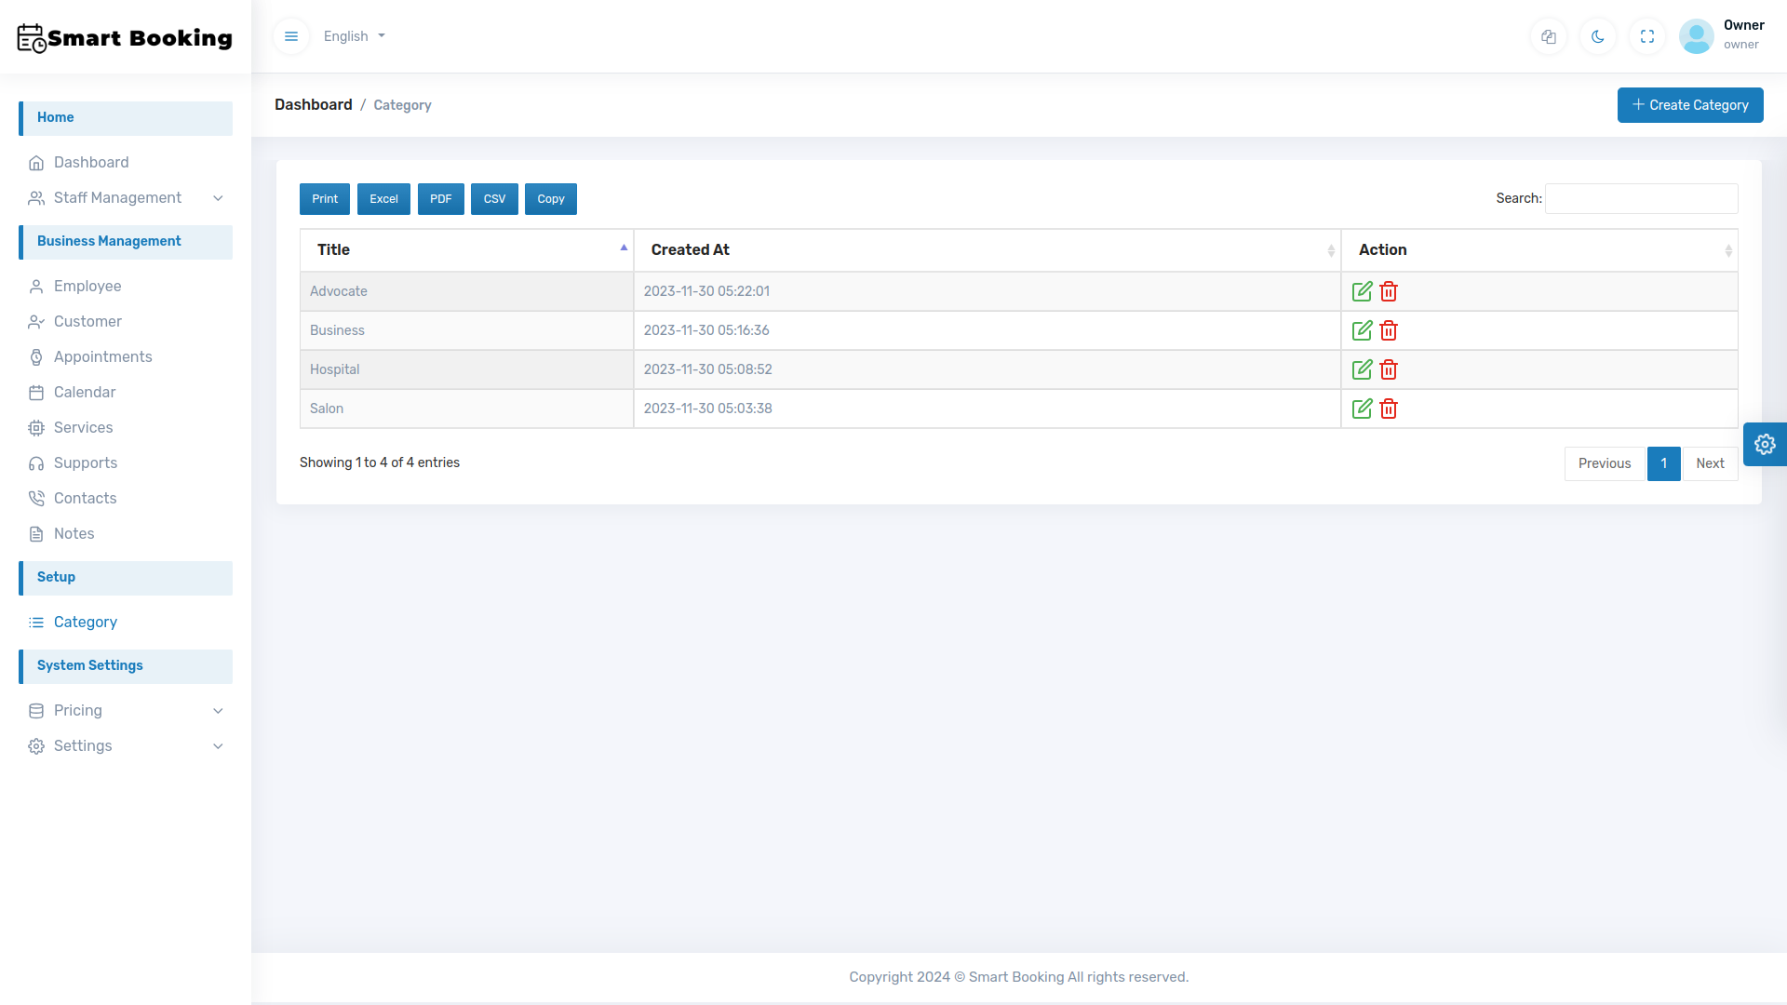Open the Notes page via its document icon
Screen dimensions: 1787x1005
(x=36, y=533)
